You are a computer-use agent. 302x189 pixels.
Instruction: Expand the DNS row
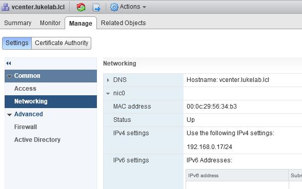[x=108, y=80]
